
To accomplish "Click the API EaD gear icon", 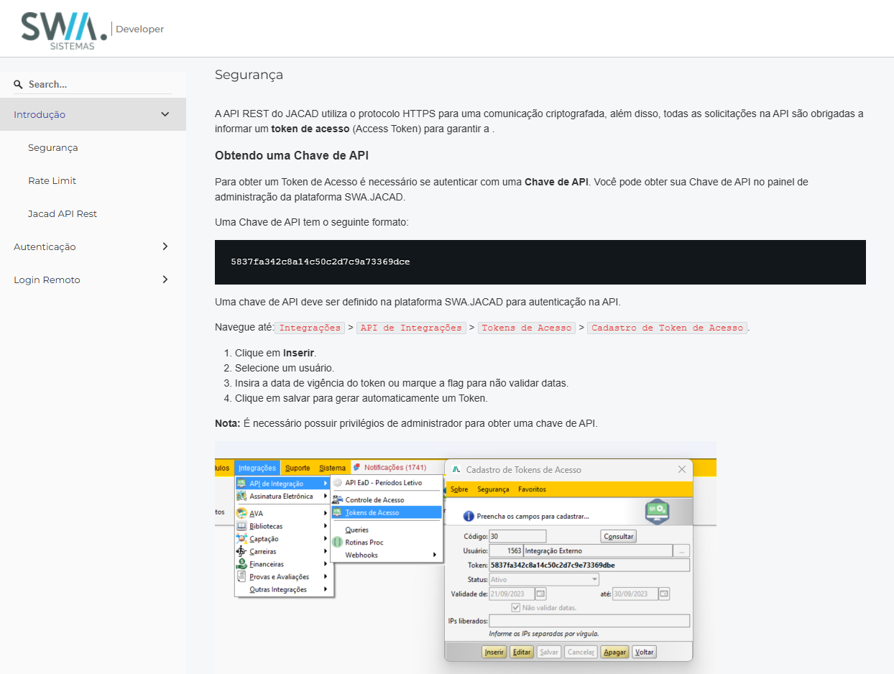I will coord(338,483).
